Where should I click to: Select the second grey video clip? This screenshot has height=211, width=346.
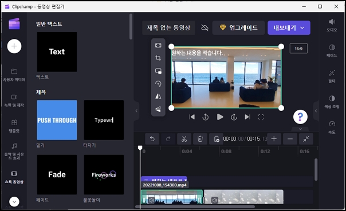[x=243, y=197]
